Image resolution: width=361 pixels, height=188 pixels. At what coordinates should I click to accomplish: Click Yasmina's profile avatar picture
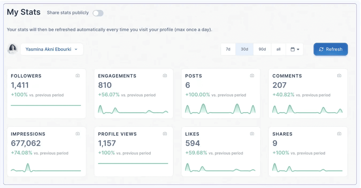12,49
